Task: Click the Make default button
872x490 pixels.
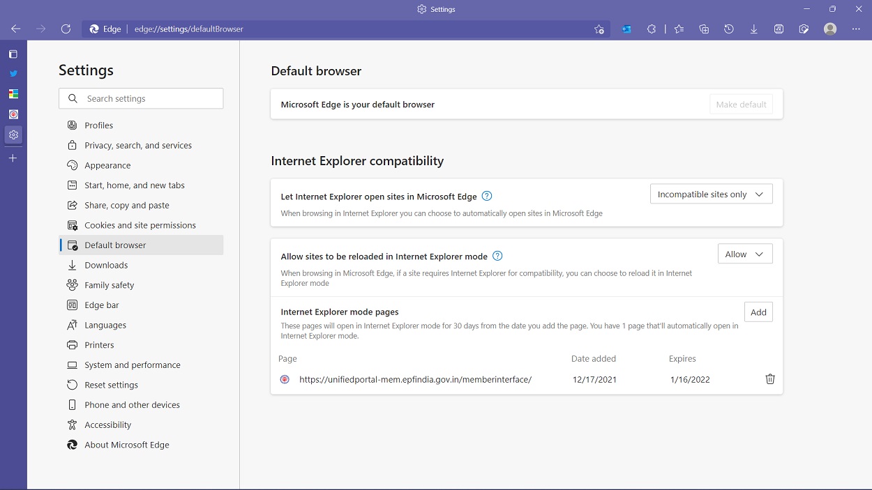Action: [x=741, y=105]
